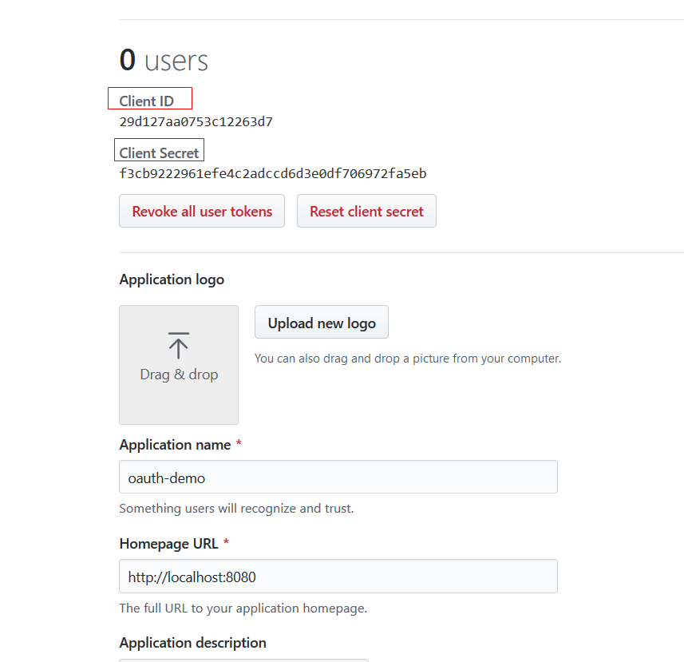Screen dimensions: 684x662
Task: Click the Application name label
Action: pyautogui.click(x=175, y=445)
